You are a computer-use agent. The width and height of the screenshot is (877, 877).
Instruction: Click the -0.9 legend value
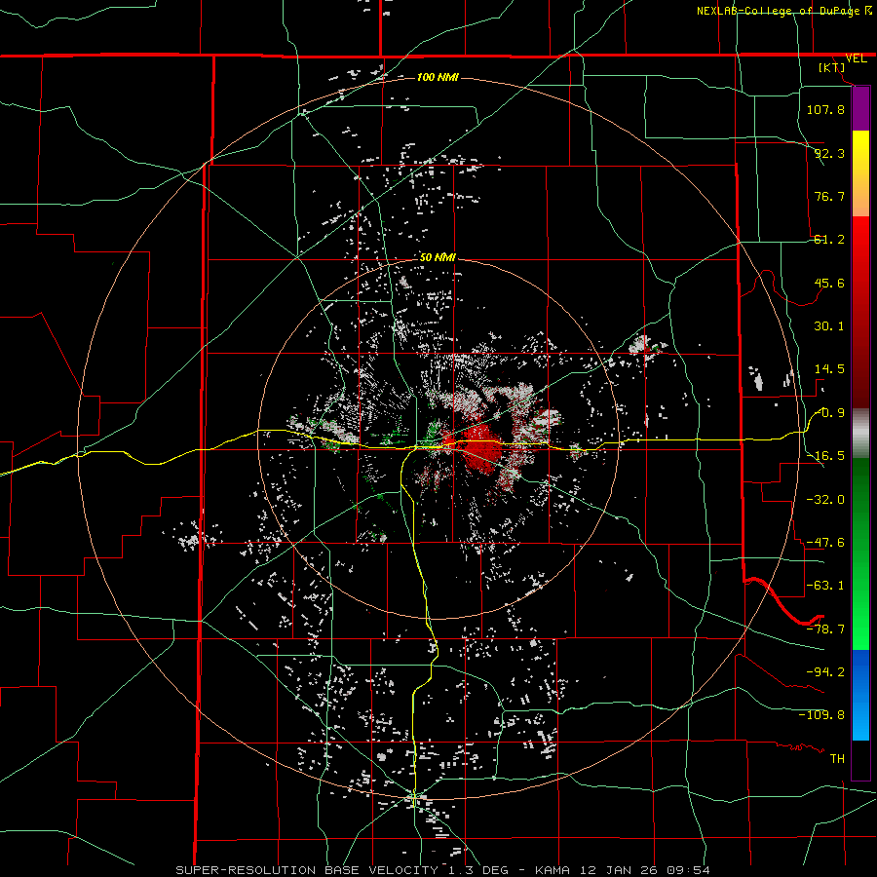pyautogui.click(x=830, y=413)
